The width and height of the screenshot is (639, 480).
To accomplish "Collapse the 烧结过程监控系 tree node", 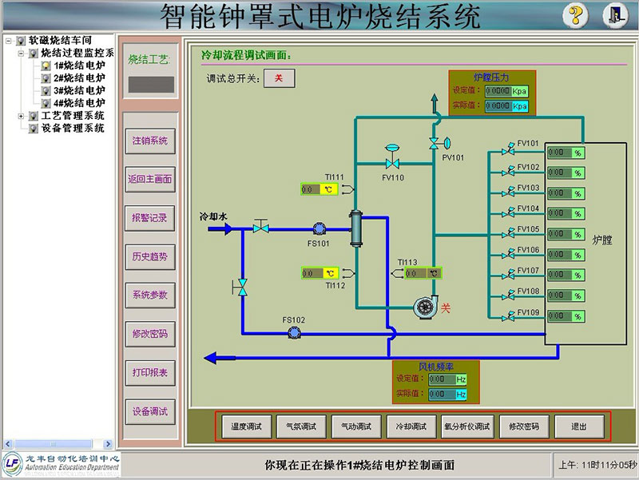I will click(x=22, y=53).
